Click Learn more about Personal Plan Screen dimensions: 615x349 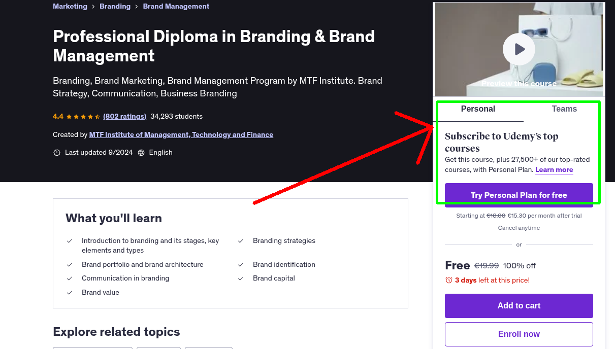[554, 169]
